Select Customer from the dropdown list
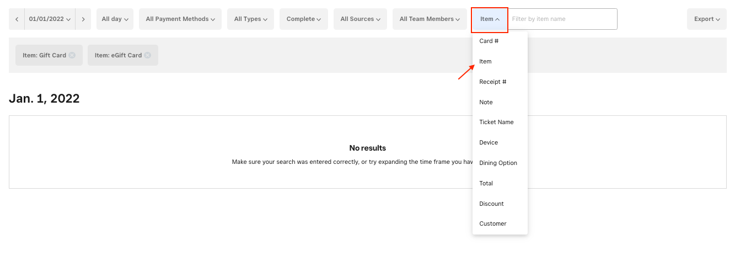The image size is (735, 261). pos(492,224)
